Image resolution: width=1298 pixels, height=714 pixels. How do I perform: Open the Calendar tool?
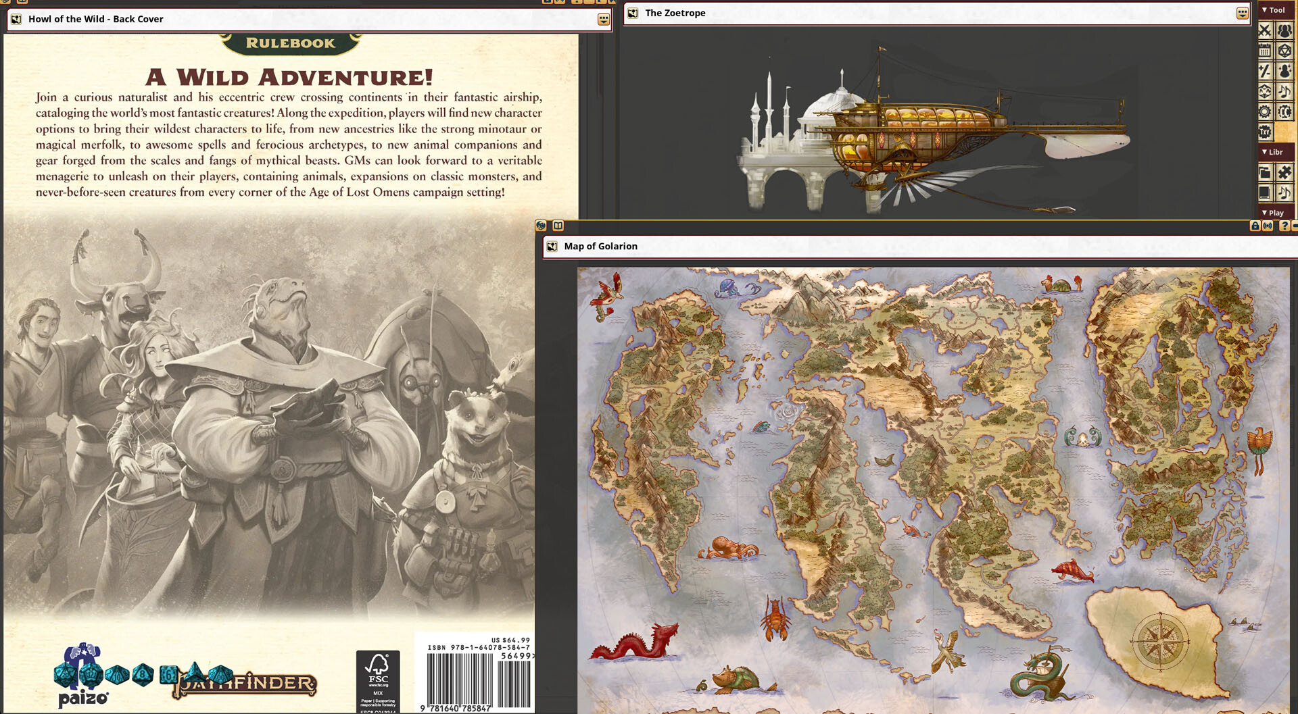pyautogui.click(x=1264, y=50)
